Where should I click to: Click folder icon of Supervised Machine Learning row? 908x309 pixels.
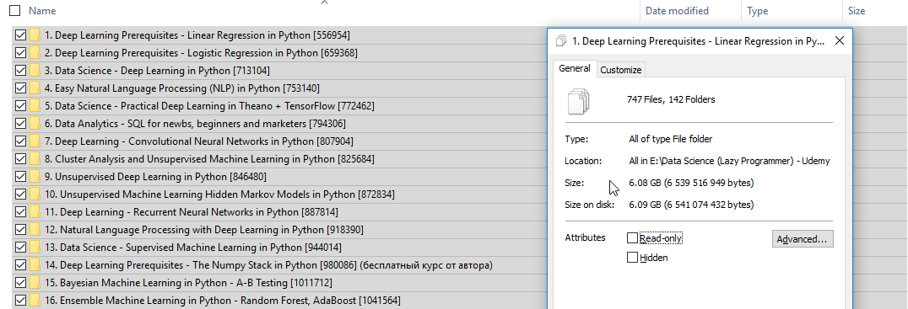(x=35, y=248)
